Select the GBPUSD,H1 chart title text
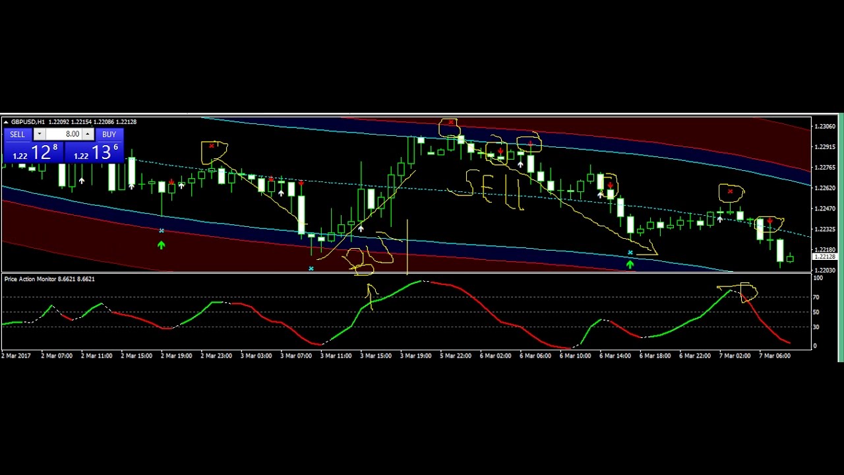 click(x=28, y=122)
